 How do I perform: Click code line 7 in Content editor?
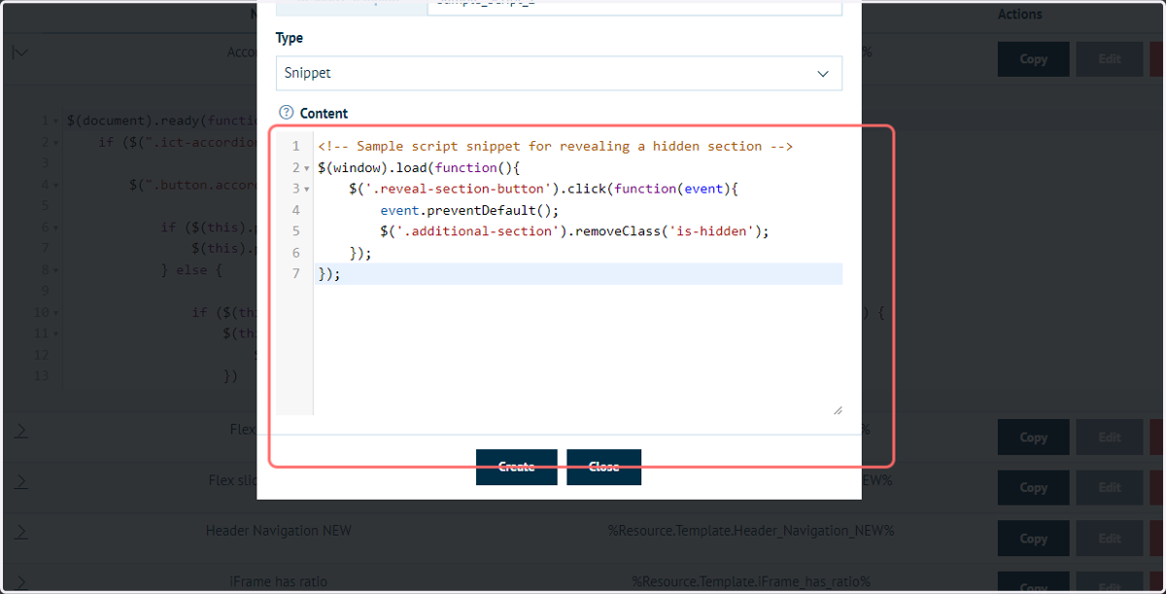click(579, 274)
